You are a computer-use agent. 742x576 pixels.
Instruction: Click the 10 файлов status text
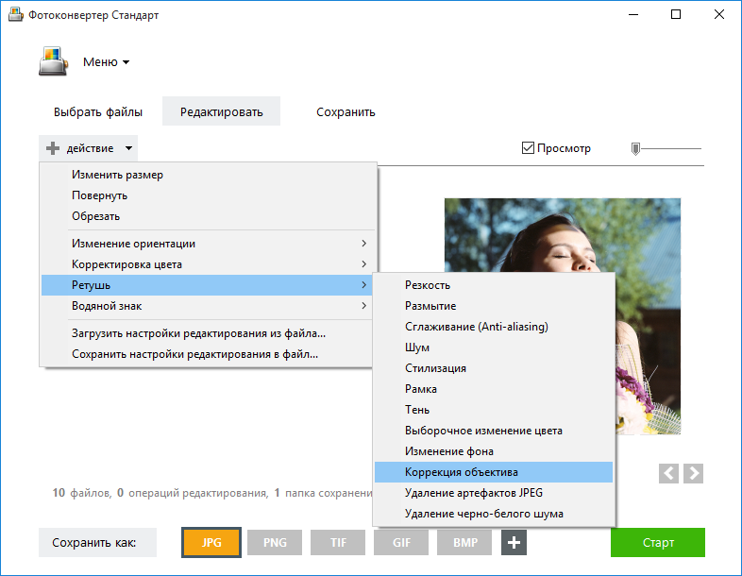tap(82, 493)
